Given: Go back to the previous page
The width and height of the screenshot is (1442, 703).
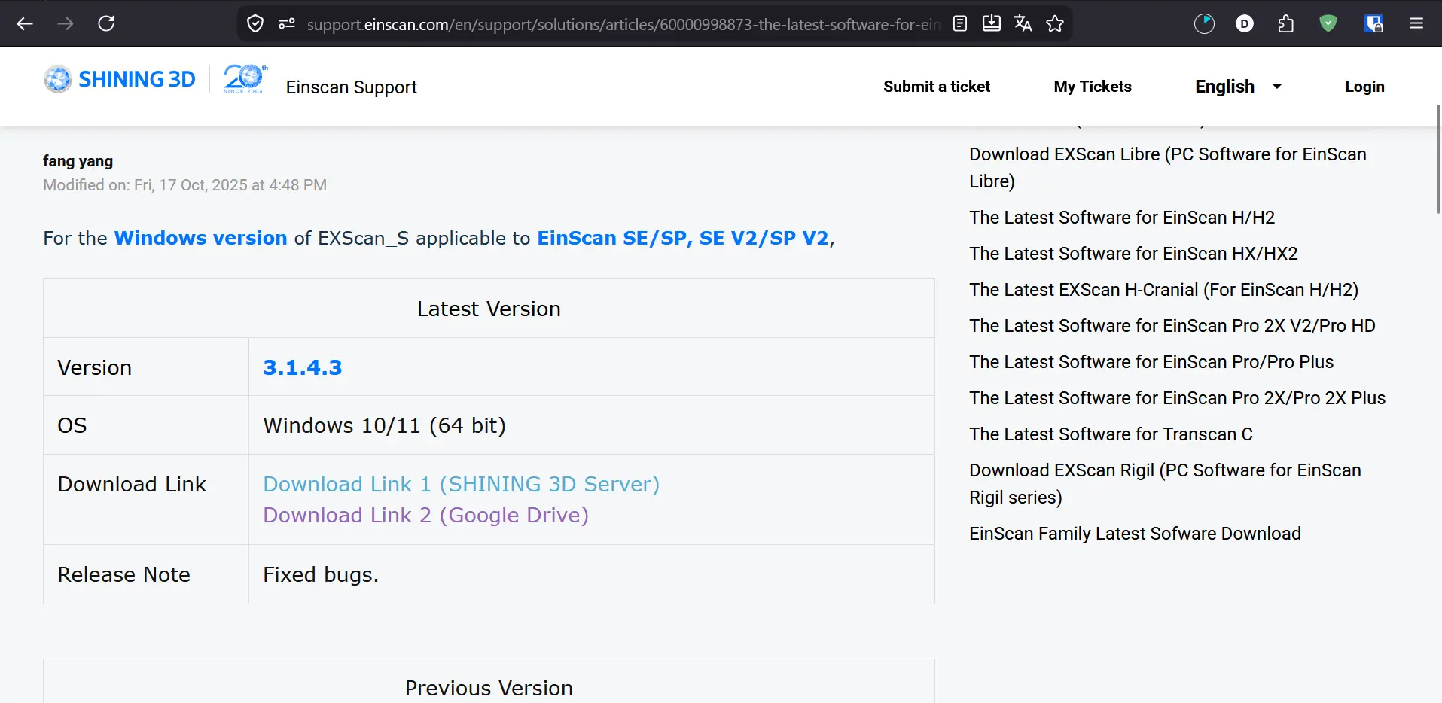Looking at the screenshot, I should 25,23.
